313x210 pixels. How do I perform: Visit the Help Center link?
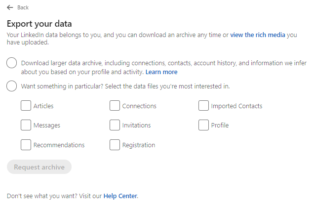click(x=120, y=196)
